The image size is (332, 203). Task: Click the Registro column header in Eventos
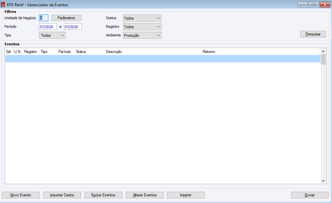point(31,52)
